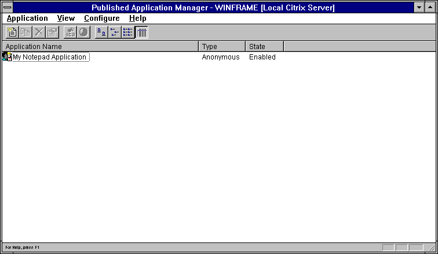The image size is (438, 254).
Task: Select the My Notepad Application entry
Action: [51, 57]
